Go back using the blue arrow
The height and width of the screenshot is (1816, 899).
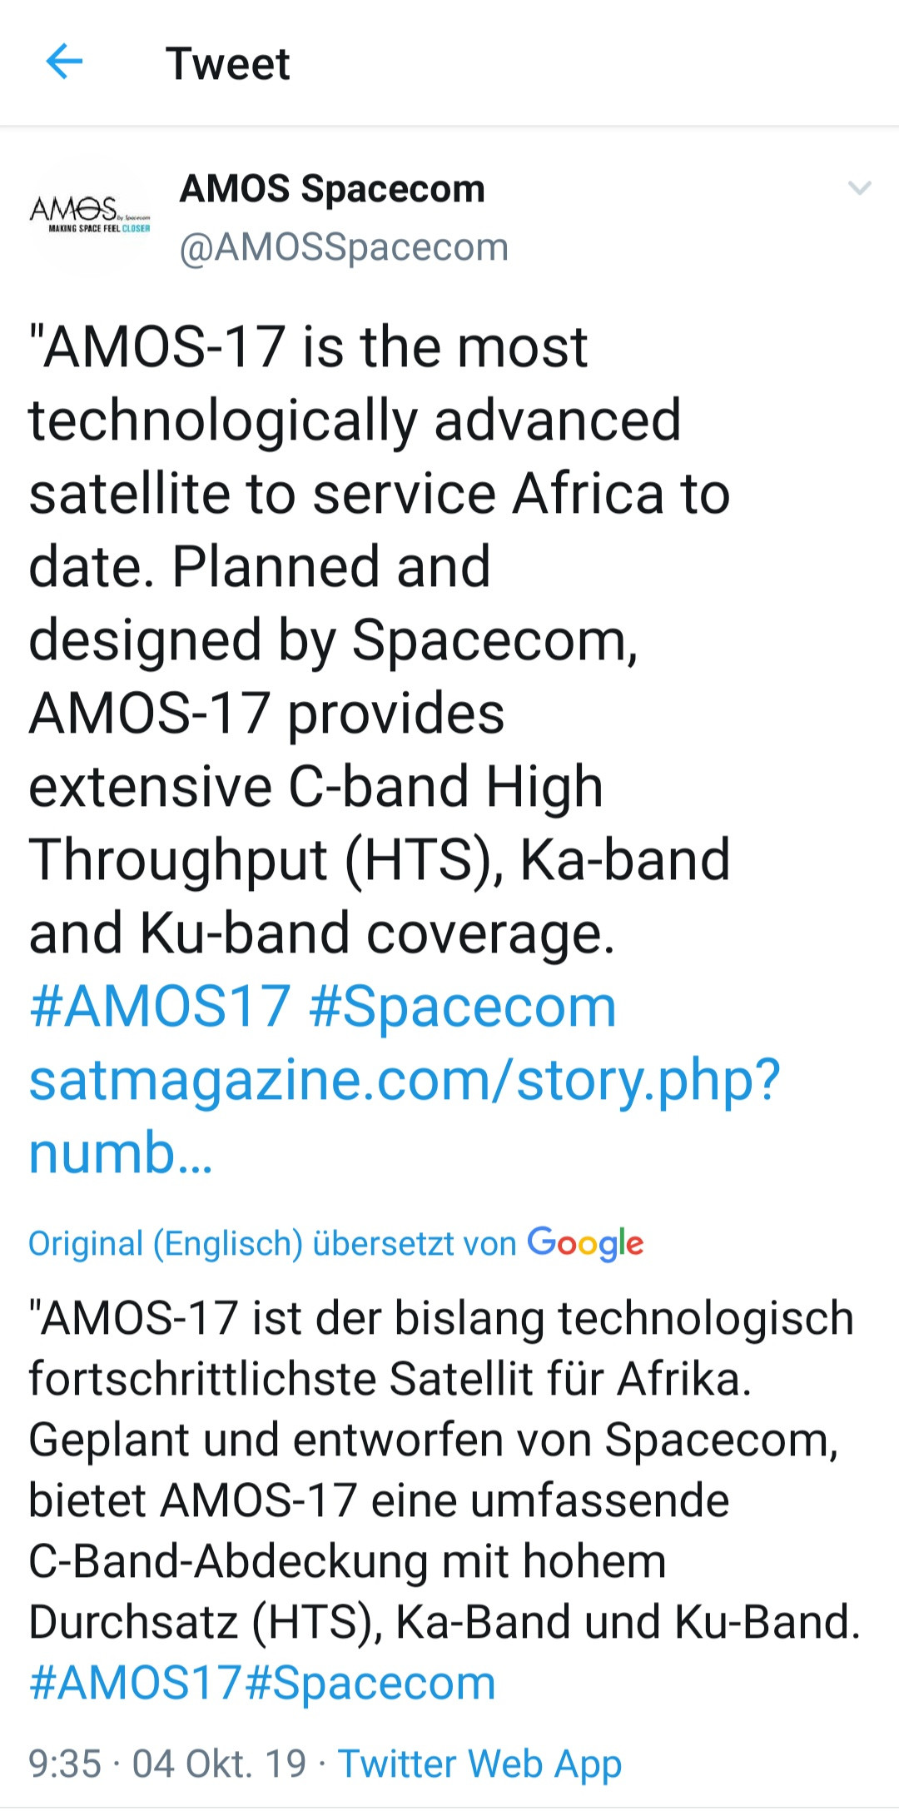tap(64, 62)
